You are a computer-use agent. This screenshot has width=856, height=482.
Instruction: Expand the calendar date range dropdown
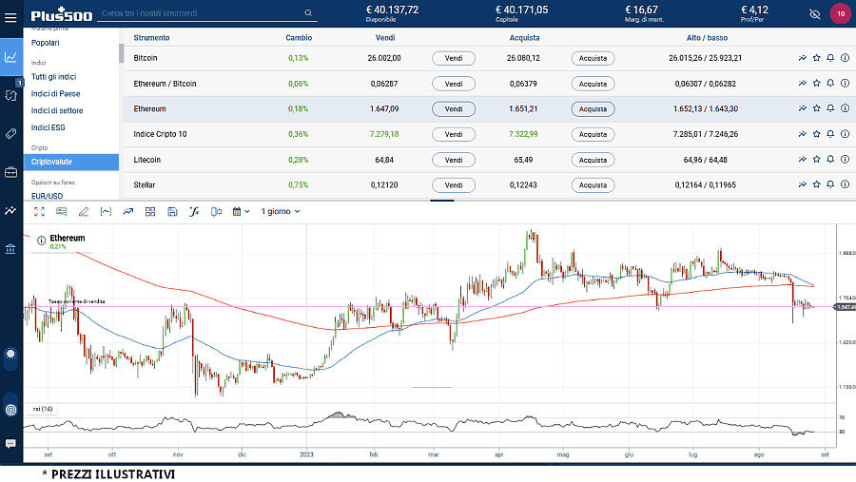242,211
